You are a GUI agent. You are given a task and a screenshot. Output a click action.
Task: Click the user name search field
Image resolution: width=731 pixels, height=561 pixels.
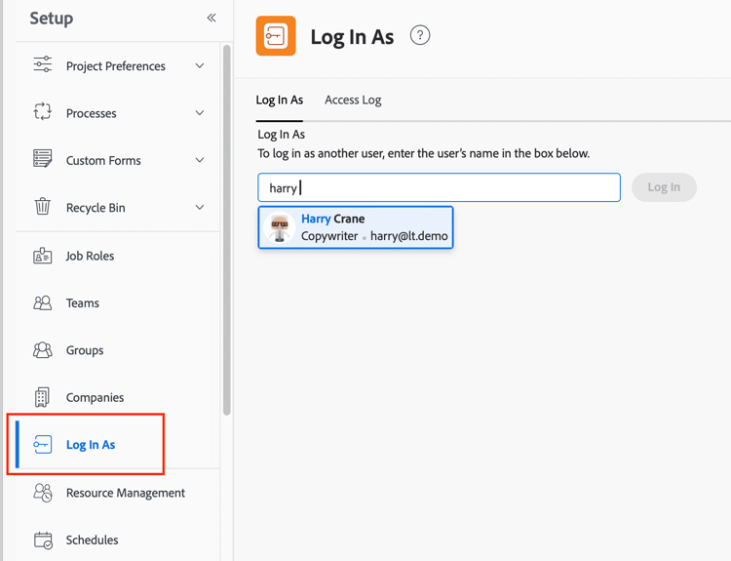(x=439, y=187)
